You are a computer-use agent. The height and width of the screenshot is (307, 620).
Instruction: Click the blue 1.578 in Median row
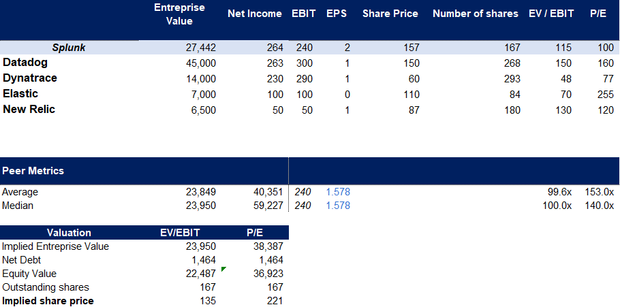click(x=338, y=206)
